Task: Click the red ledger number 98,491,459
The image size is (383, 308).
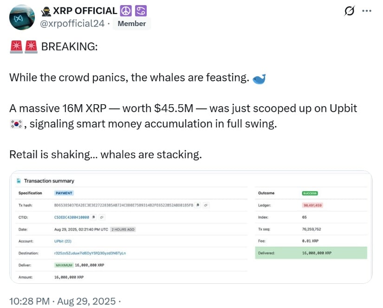Action: (312, 205)
